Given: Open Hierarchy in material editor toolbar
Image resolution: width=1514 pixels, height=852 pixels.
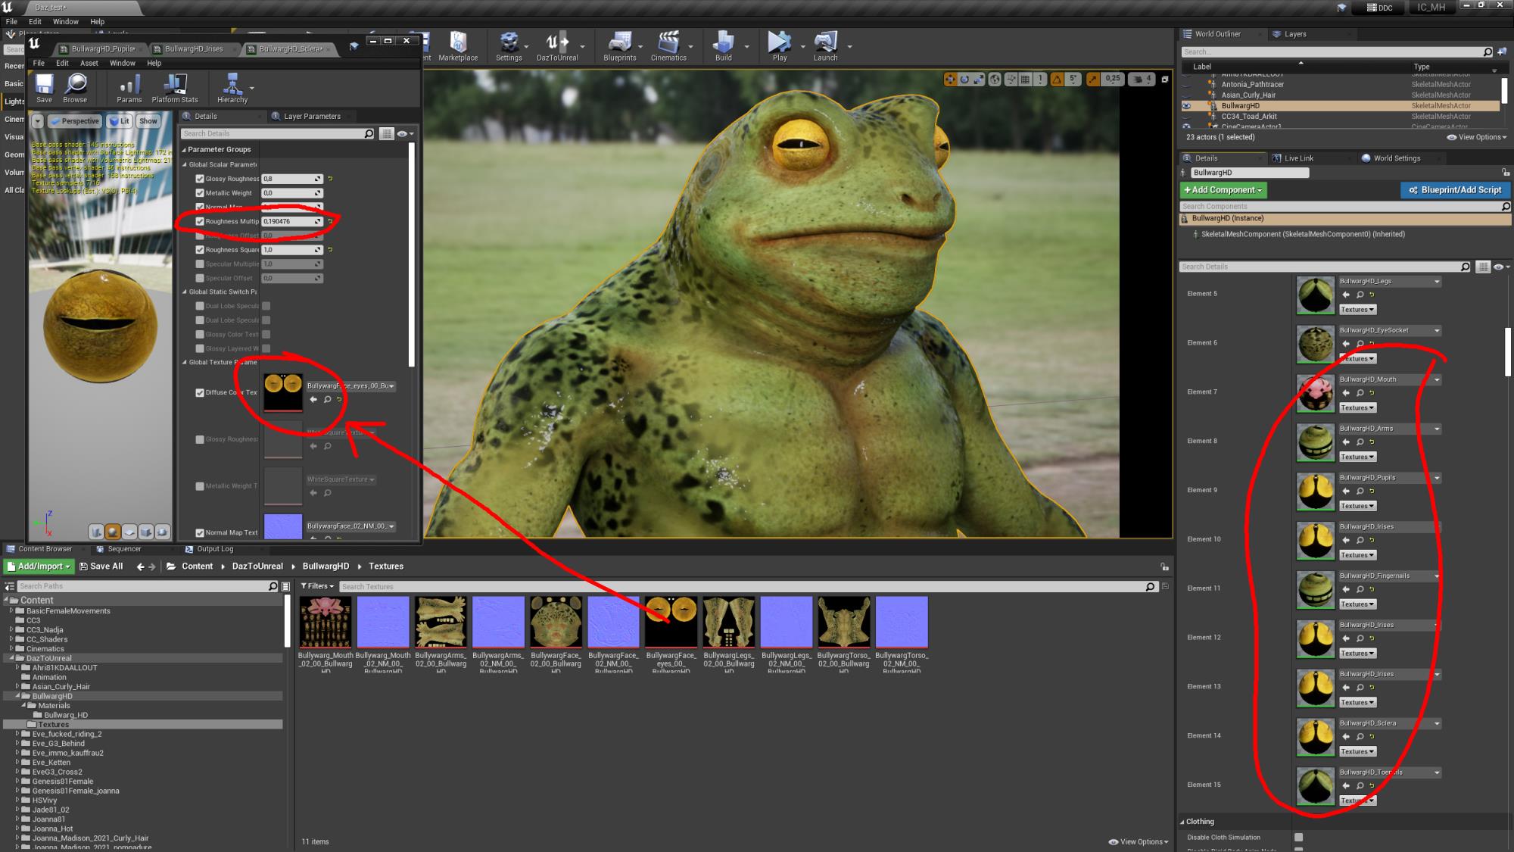Looking at the screenshot, I should point(232,88).
